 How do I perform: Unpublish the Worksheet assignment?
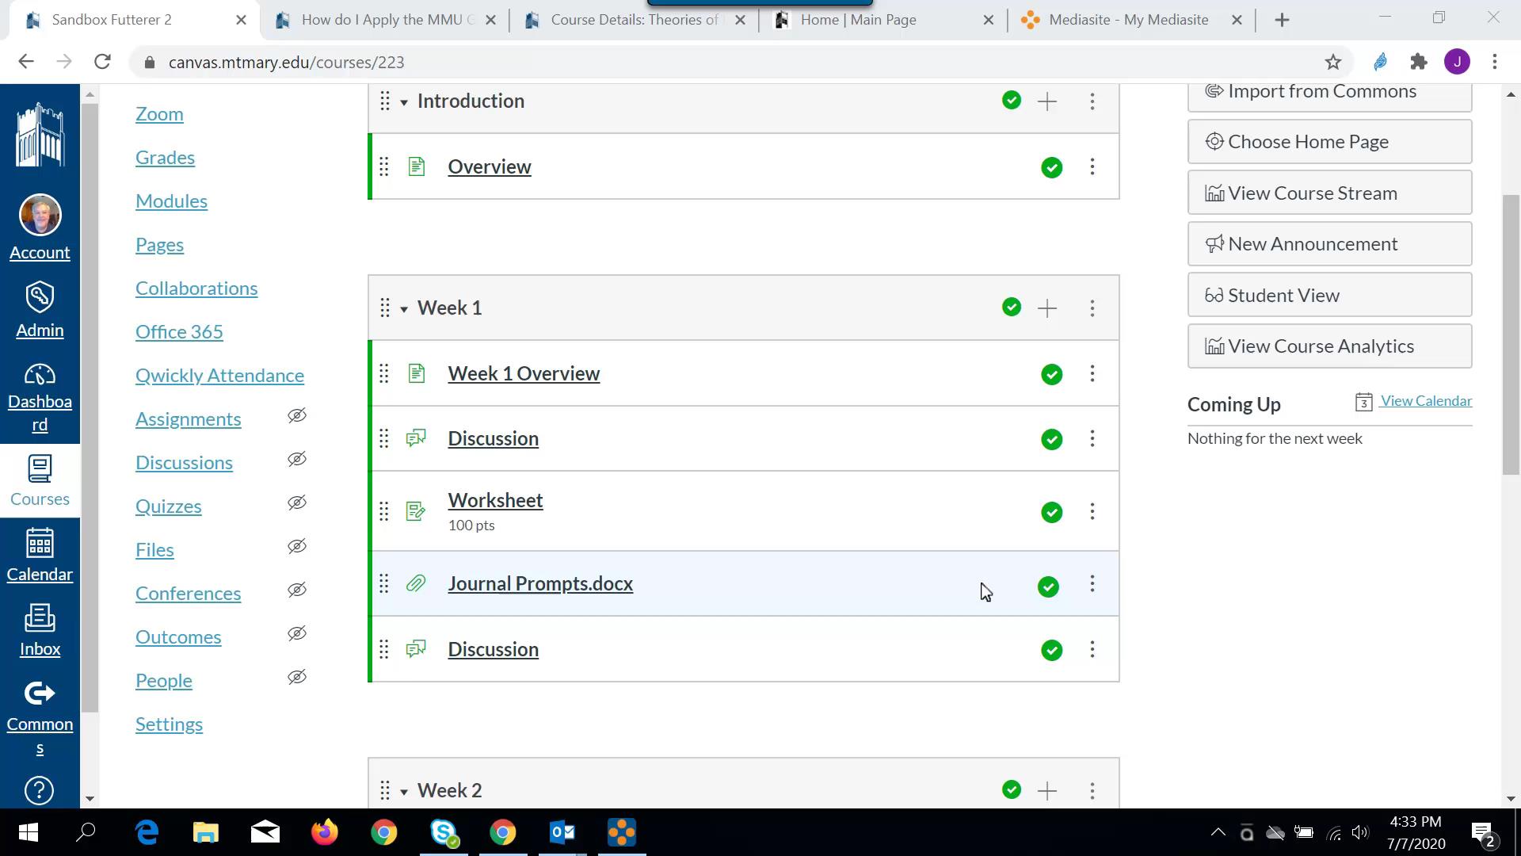coord(1051,512)
